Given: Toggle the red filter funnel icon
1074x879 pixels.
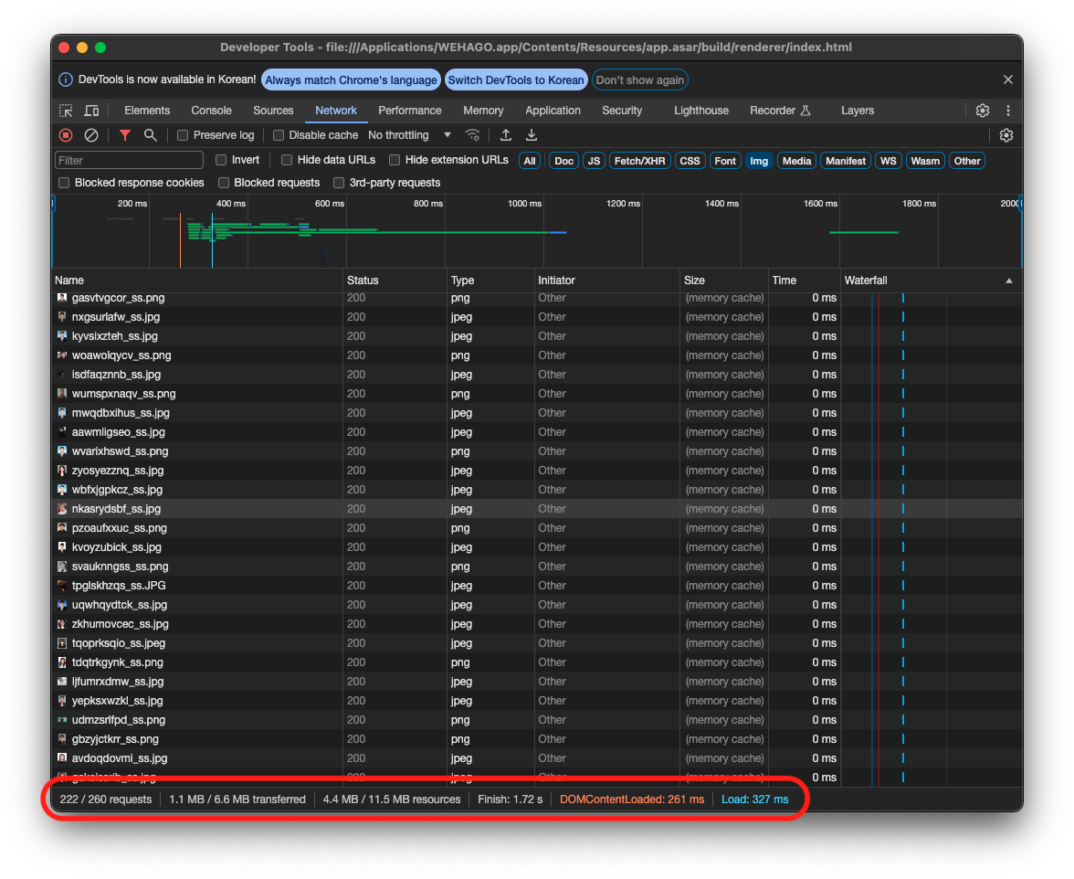Looking at the screenshot, I should [125, 135].
